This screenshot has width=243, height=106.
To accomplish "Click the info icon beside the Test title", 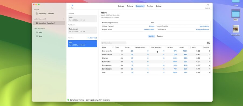I will 106,13.
